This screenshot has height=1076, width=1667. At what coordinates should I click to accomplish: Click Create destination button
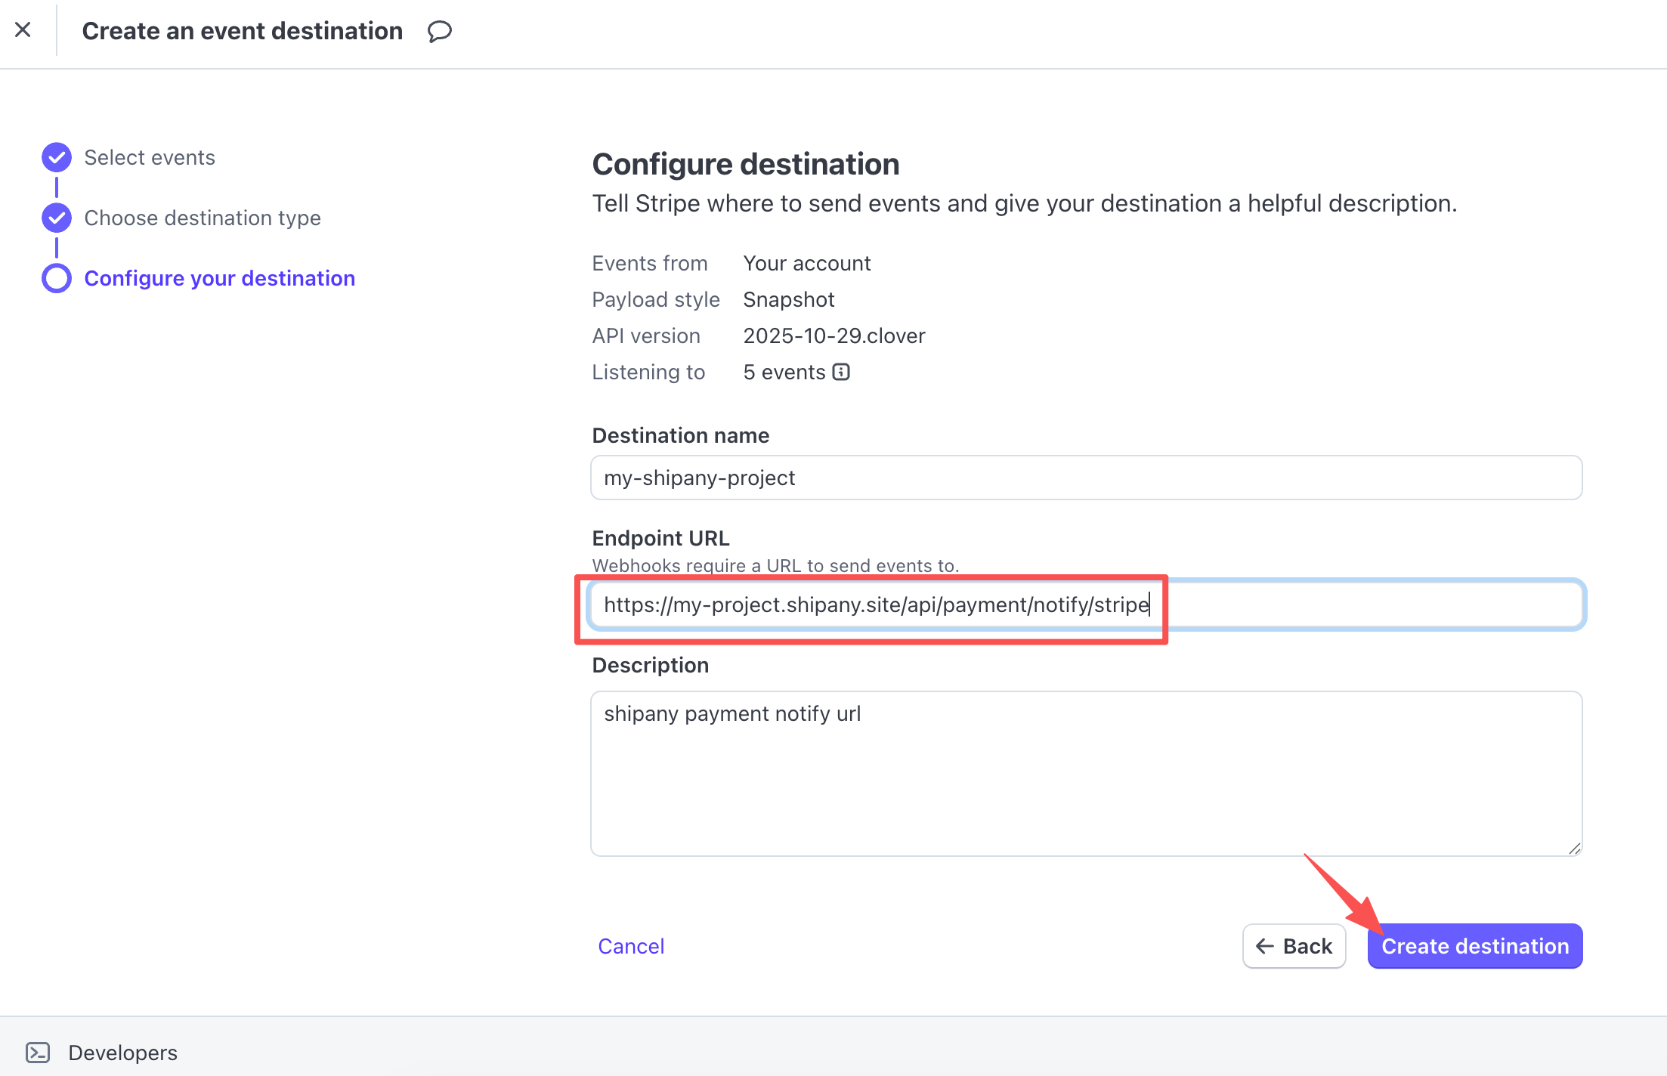click(1474, 946)
